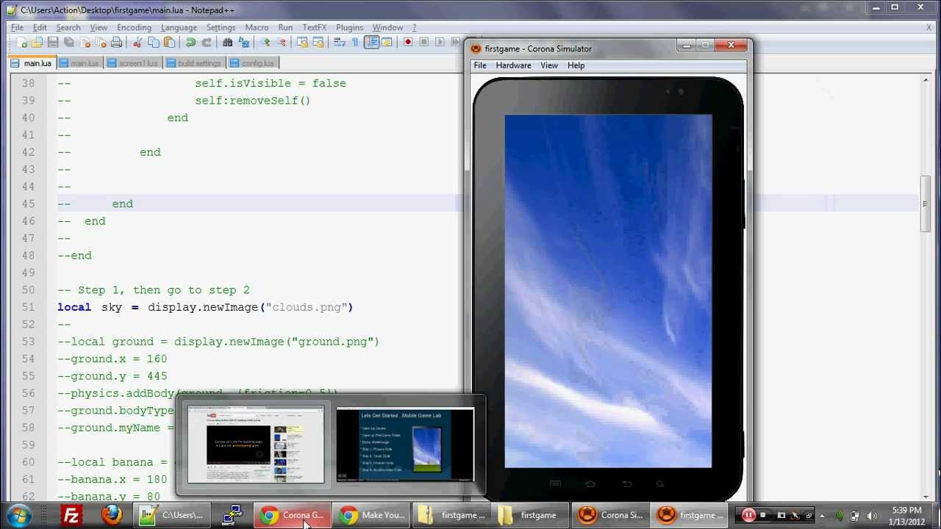Click 'self:removeSelf()' on line 39
The width and height of the screenshot is (941, 529).
pos(253,101)
